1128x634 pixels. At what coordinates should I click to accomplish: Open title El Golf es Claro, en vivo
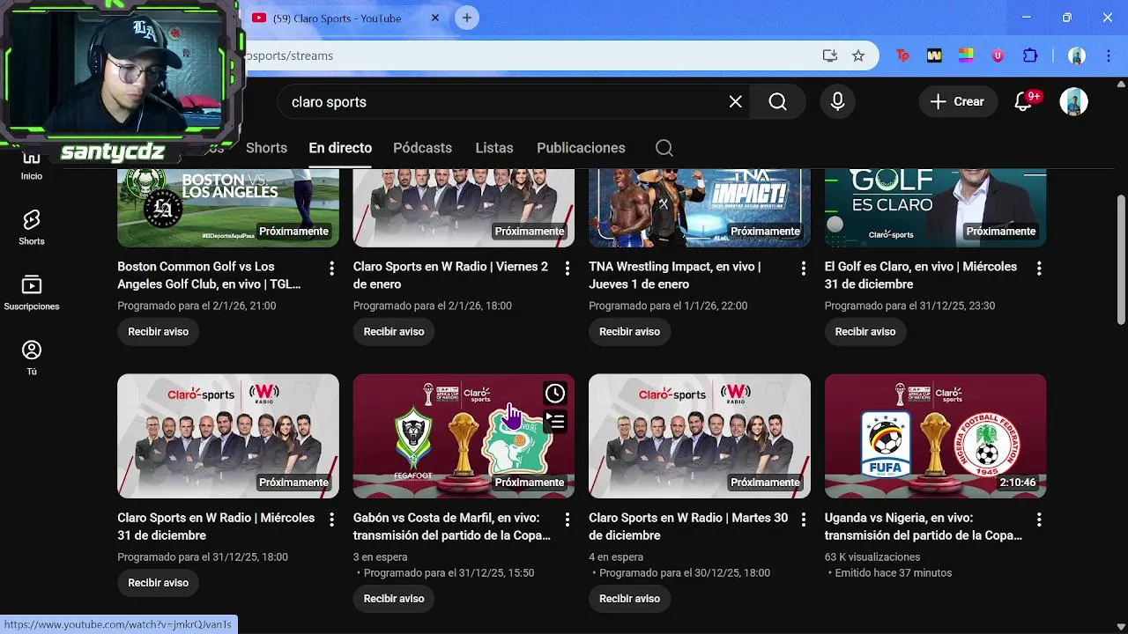click(x=921, y=275)
